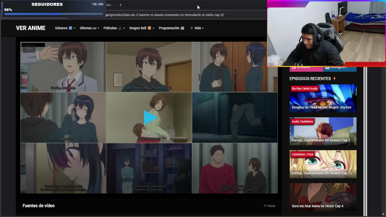Open Kanojo, Okarishimasu 4th Season Cap 1

323,131
